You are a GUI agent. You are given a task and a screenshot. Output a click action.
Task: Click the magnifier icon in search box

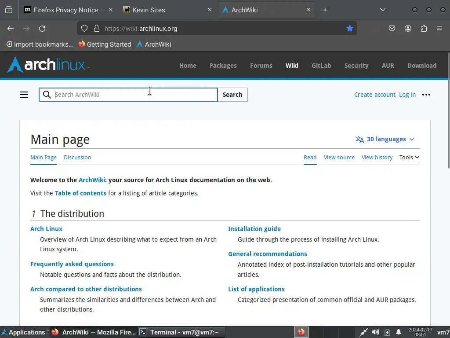tap(47, 95)
